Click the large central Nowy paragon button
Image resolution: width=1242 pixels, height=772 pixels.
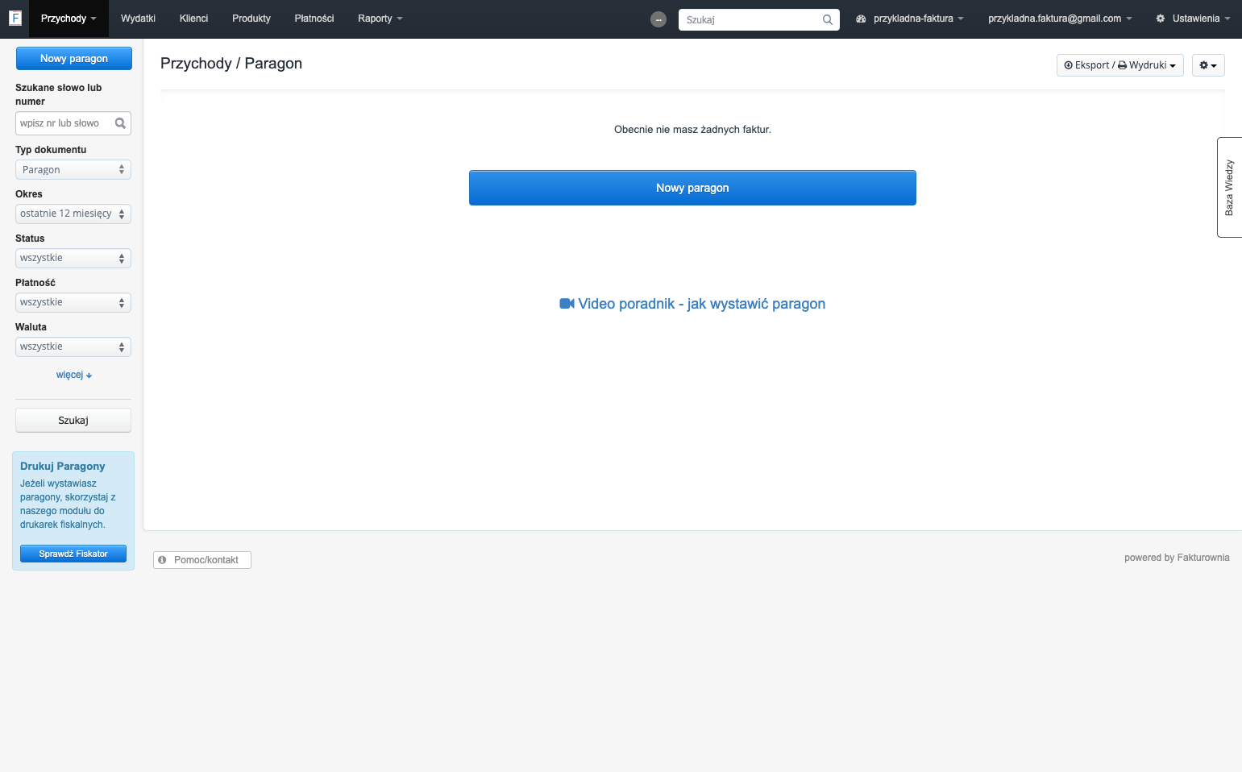click(x=692, y=188)
